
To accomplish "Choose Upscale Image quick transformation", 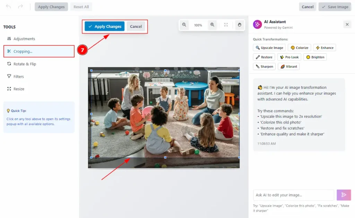I will point(269,48).
